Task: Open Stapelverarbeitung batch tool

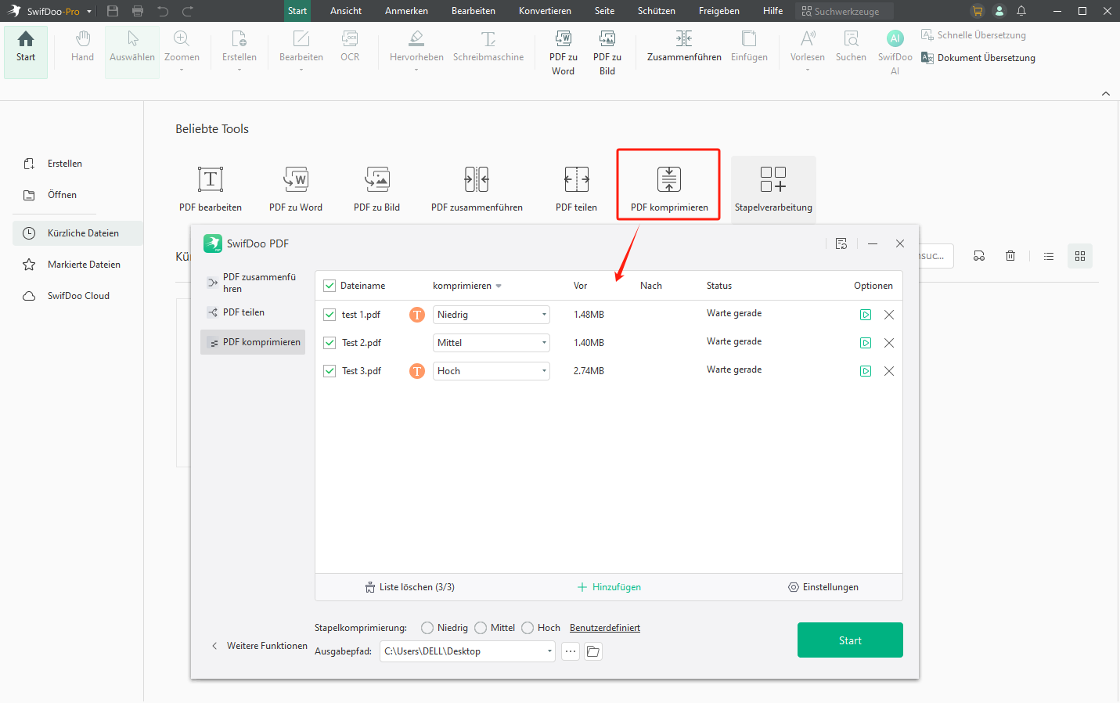Action: pyautogui.click(x=773, y=189)
